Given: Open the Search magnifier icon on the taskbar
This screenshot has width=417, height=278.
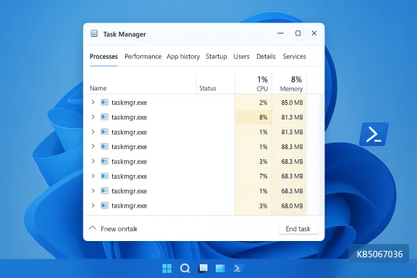Looking at the screenshot, I should tap(185, 269).
